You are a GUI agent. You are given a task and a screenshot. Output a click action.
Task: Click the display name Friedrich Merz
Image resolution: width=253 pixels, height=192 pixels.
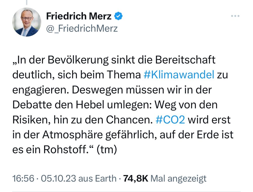(x=79, y=16)
